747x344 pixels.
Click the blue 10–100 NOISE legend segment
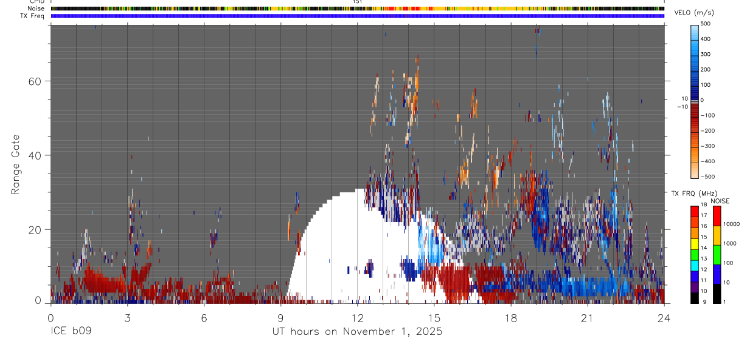[x=717, y=274]
